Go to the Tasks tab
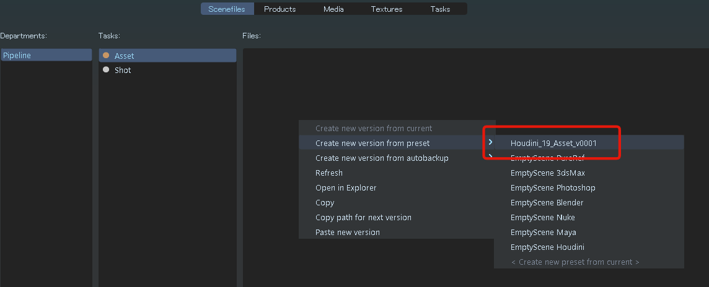Screen dimensions: 709x287 [441, 9]
